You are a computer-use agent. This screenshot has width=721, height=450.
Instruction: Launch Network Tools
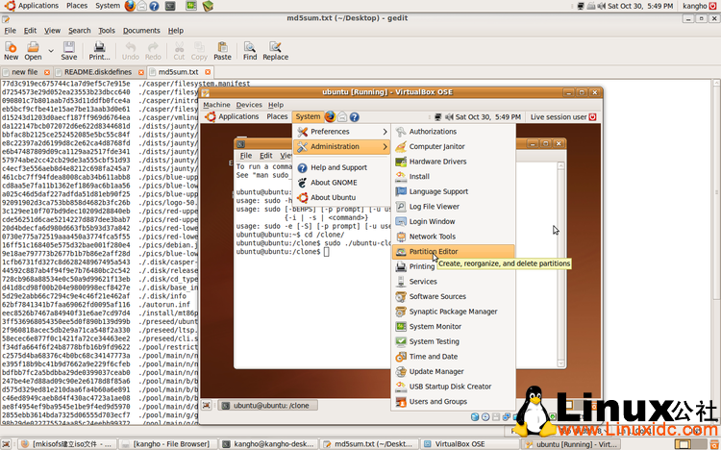[454, 237]
